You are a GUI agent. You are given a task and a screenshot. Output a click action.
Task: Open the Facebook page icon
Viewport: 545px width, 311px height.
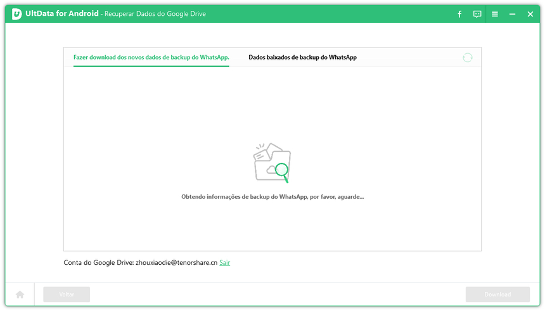pos(459,14)
